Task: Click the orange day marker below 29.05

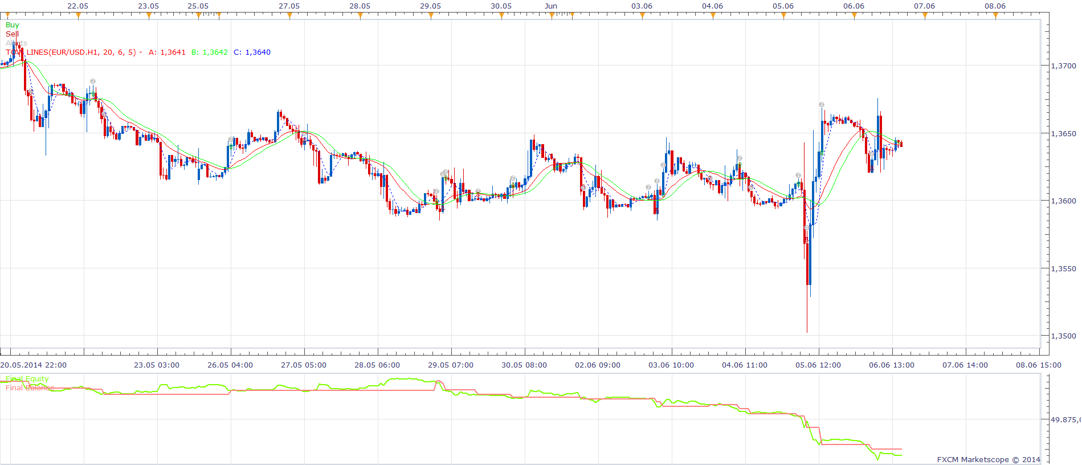Action: (431, 16)
